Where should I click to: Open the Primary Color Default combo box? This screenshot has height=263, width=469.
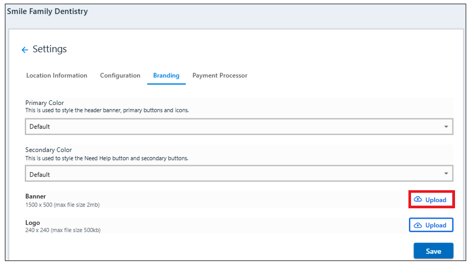pos(233,127)
